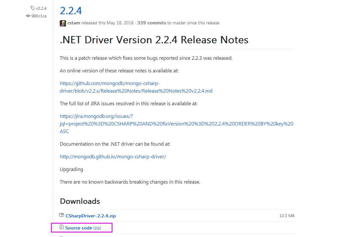Download CSharpDriver-2.2.4.zip
Screen dimensions: 338x237
91,216
